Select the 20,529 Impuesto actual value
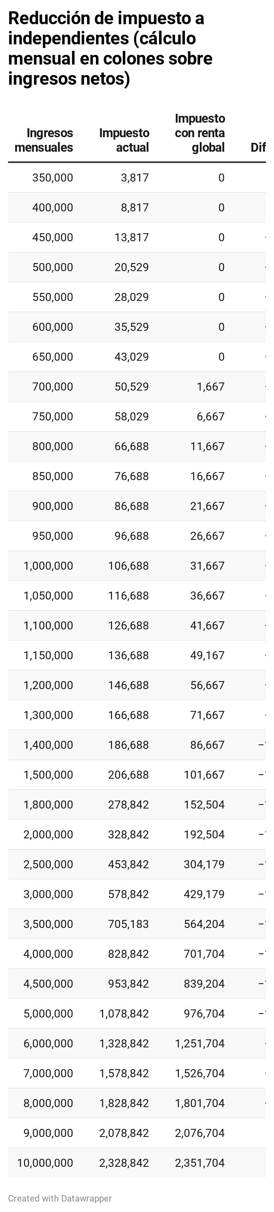 pyautogui.click(x=132, y=267)
